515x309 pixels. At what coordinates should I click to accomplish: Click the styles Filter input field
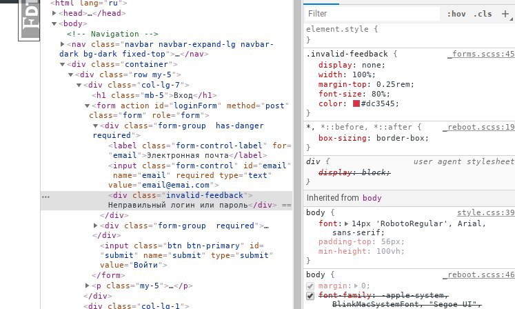tap(372, 14)
